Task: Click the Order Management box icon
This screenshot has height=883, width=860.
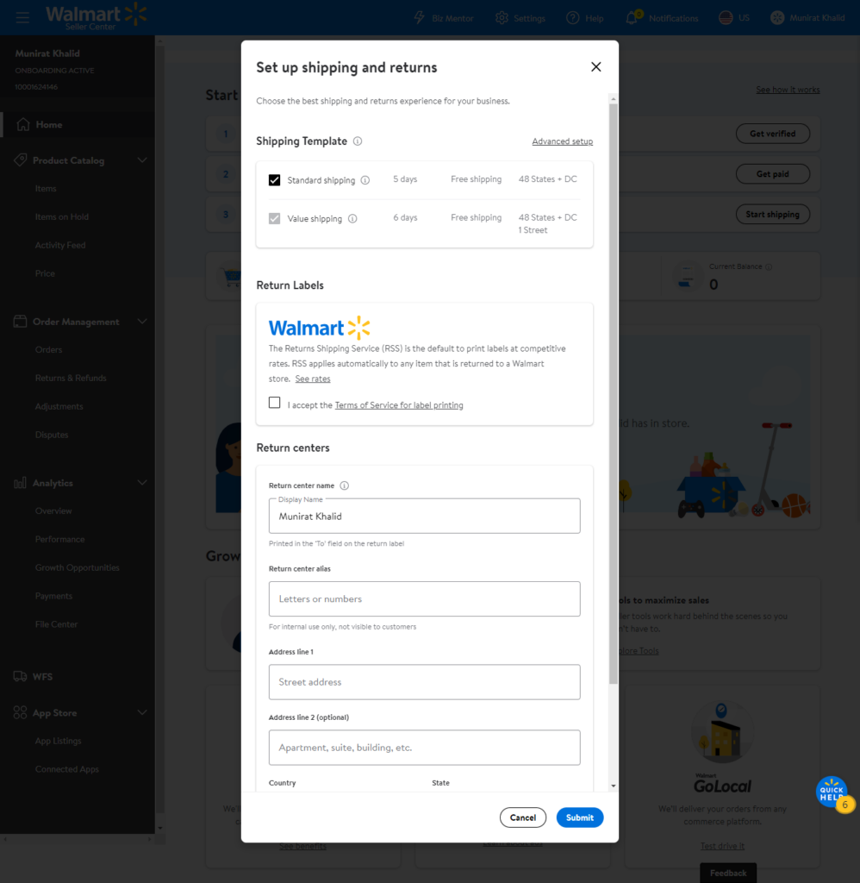Action: point(21,322)
